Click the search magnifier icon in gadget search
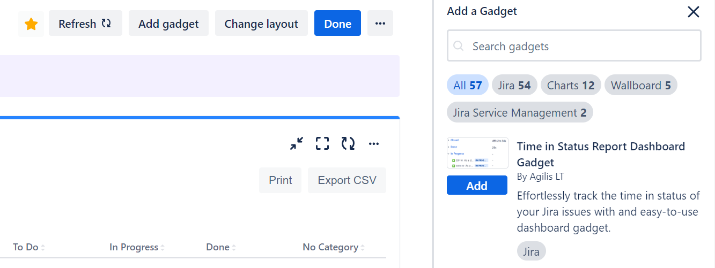This screenshot has height=268, width=715. (x=459, y=47)
